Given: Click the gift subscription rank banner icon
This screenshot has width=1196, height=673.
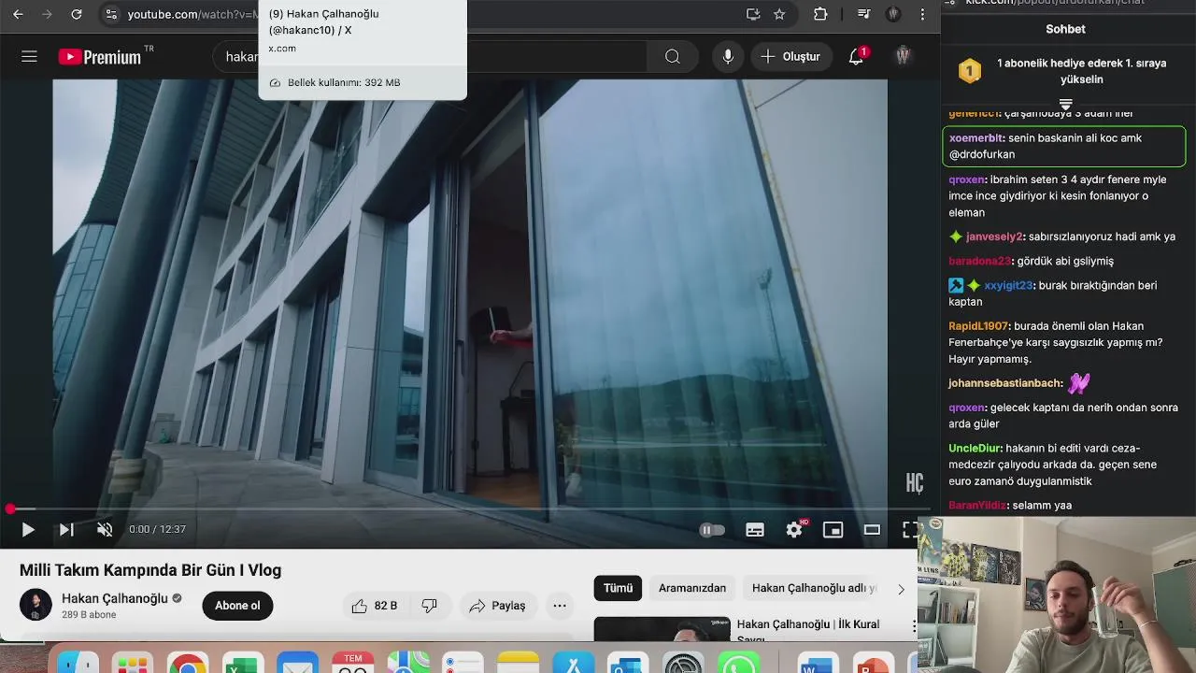Looking at the screenshot, I should (x=970, y=71).
